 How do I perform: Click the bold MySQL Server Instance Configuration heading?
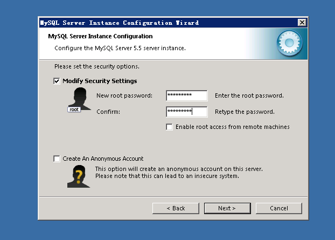coord(100,37)
